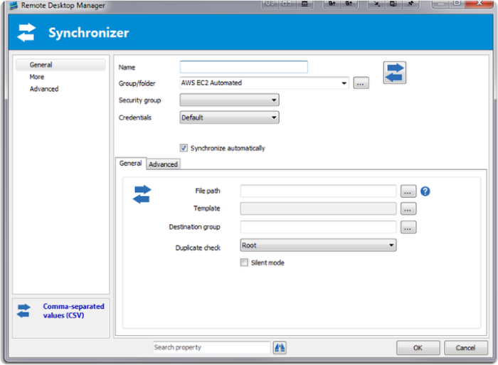
Task: Browse for Template with ellipsis button
Action: click(408, 209)
